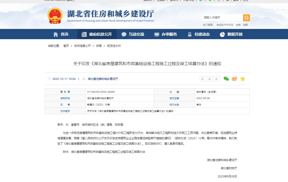This screenshot has height=182, width=288.
Task: Click the 效力状态 value 有效
Action: (199, 105)
